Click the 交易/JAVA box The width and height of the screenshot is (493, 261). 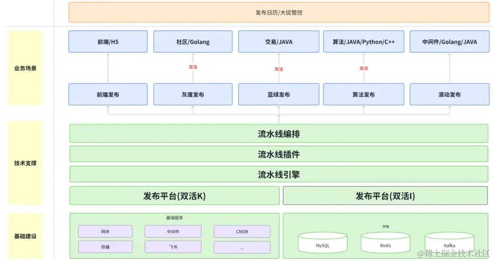click(x=278, y=42)
